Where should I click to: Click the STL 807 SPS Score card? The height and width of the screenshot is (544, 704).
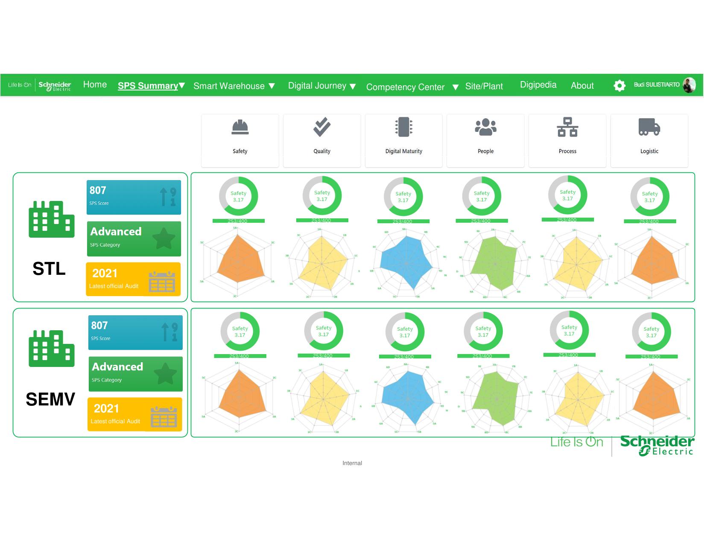coord(134,197)
